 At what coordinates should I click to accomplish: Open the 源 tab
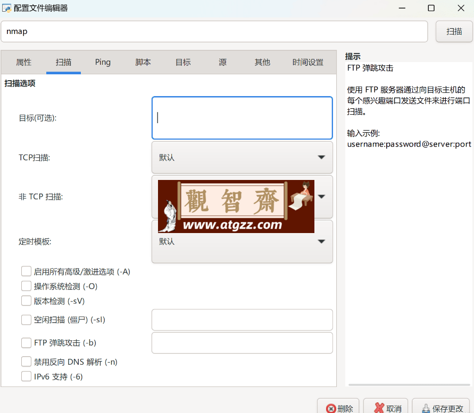tap(222, 62)
